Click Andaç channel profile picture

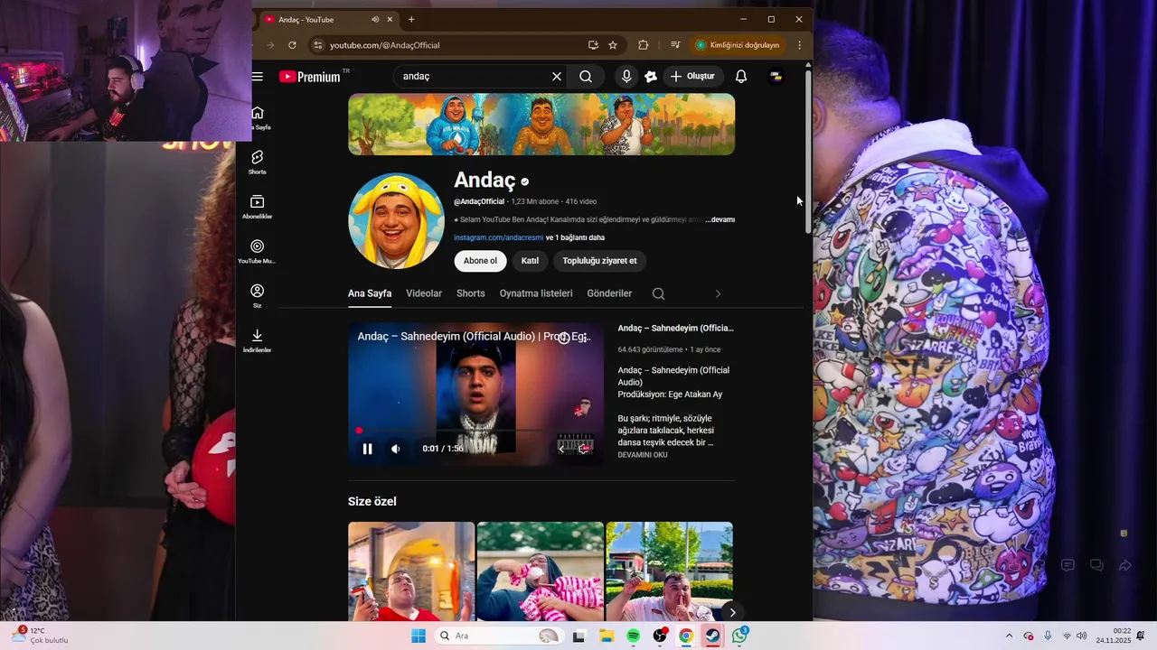point(396,220)
